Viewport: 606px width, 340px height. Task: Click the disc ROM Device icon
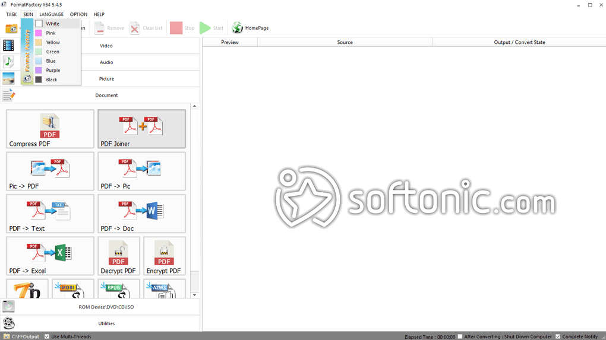(x=8, y=306)
